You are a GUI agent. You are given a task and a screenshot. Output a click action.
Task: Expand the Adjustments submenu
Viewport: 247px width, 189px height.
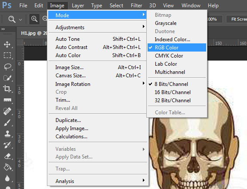tap(97, 27)
